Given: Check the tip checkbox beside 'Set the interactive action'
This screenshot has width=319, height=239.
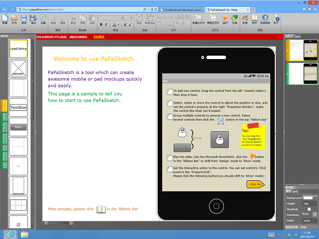Looking at the screenshot, I should point(170,169).
